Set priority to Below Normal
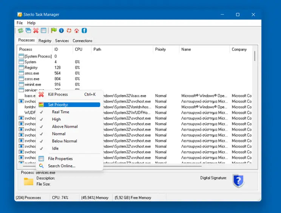 tap(69, 141)
